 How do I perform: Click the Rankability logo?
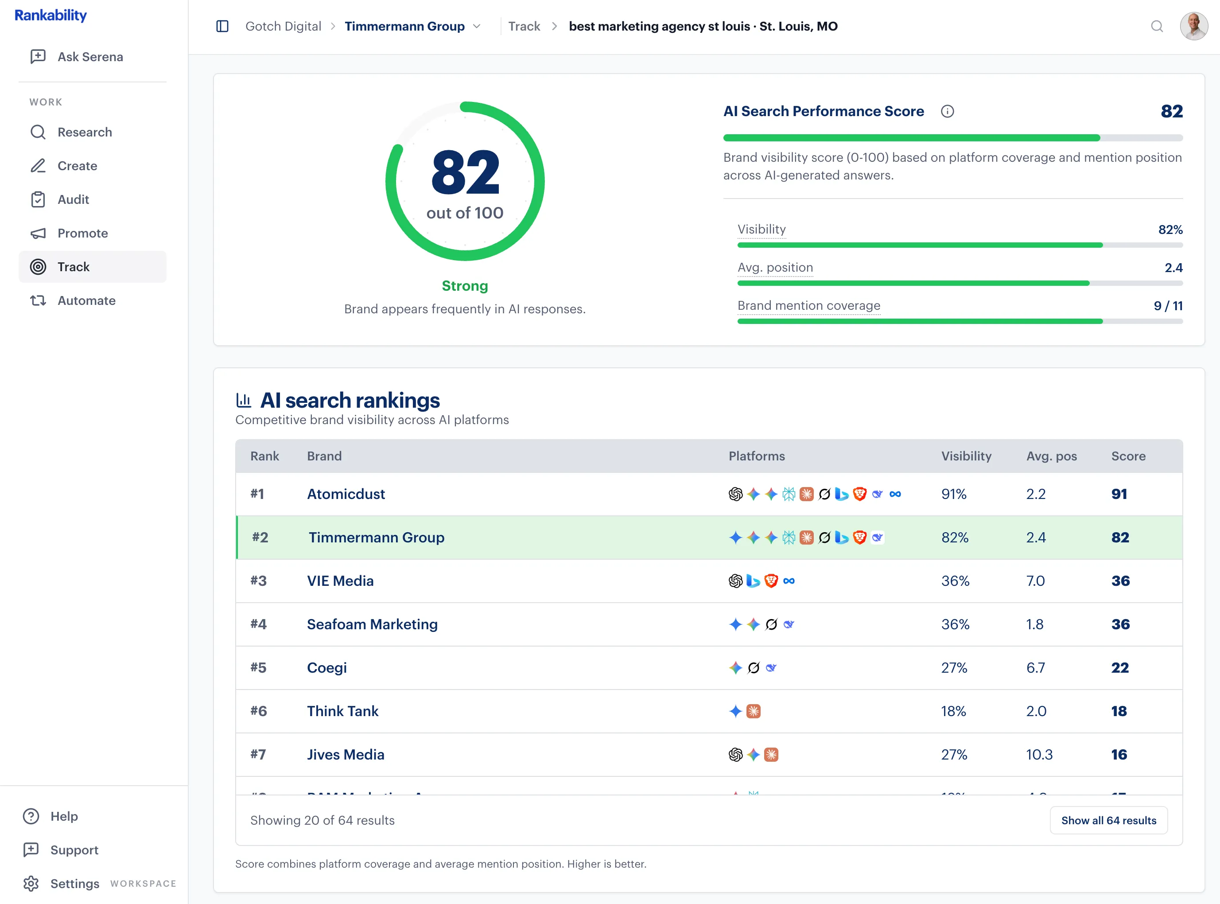(x=51, y=16)
